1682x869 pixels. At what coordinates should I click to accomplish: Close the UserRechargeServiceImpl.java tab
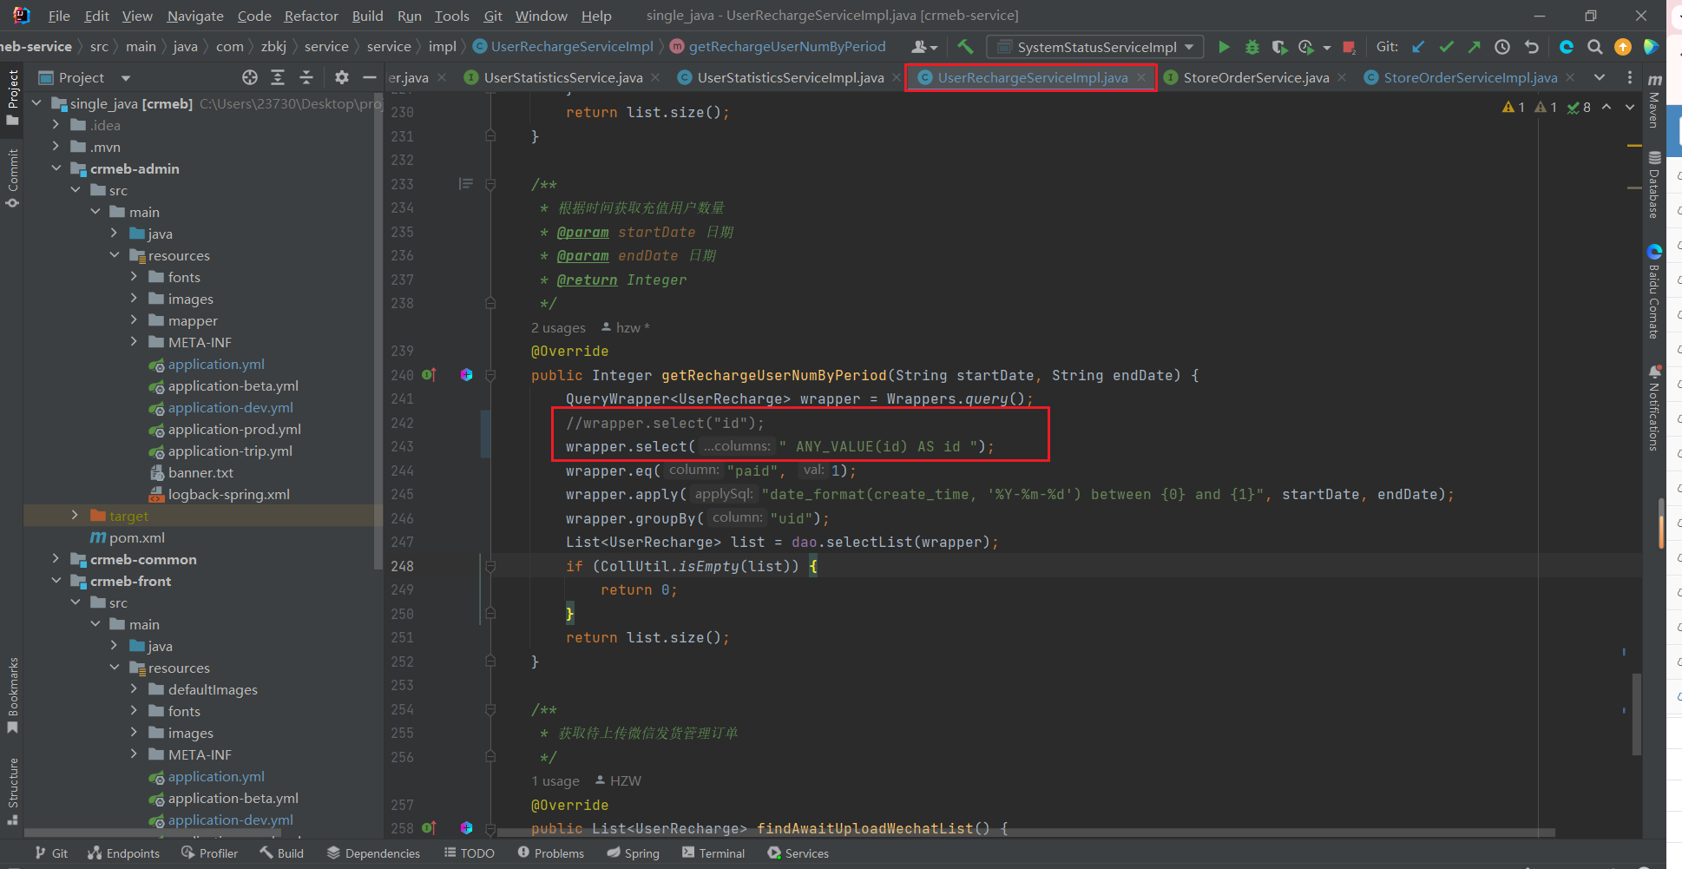1141,77
